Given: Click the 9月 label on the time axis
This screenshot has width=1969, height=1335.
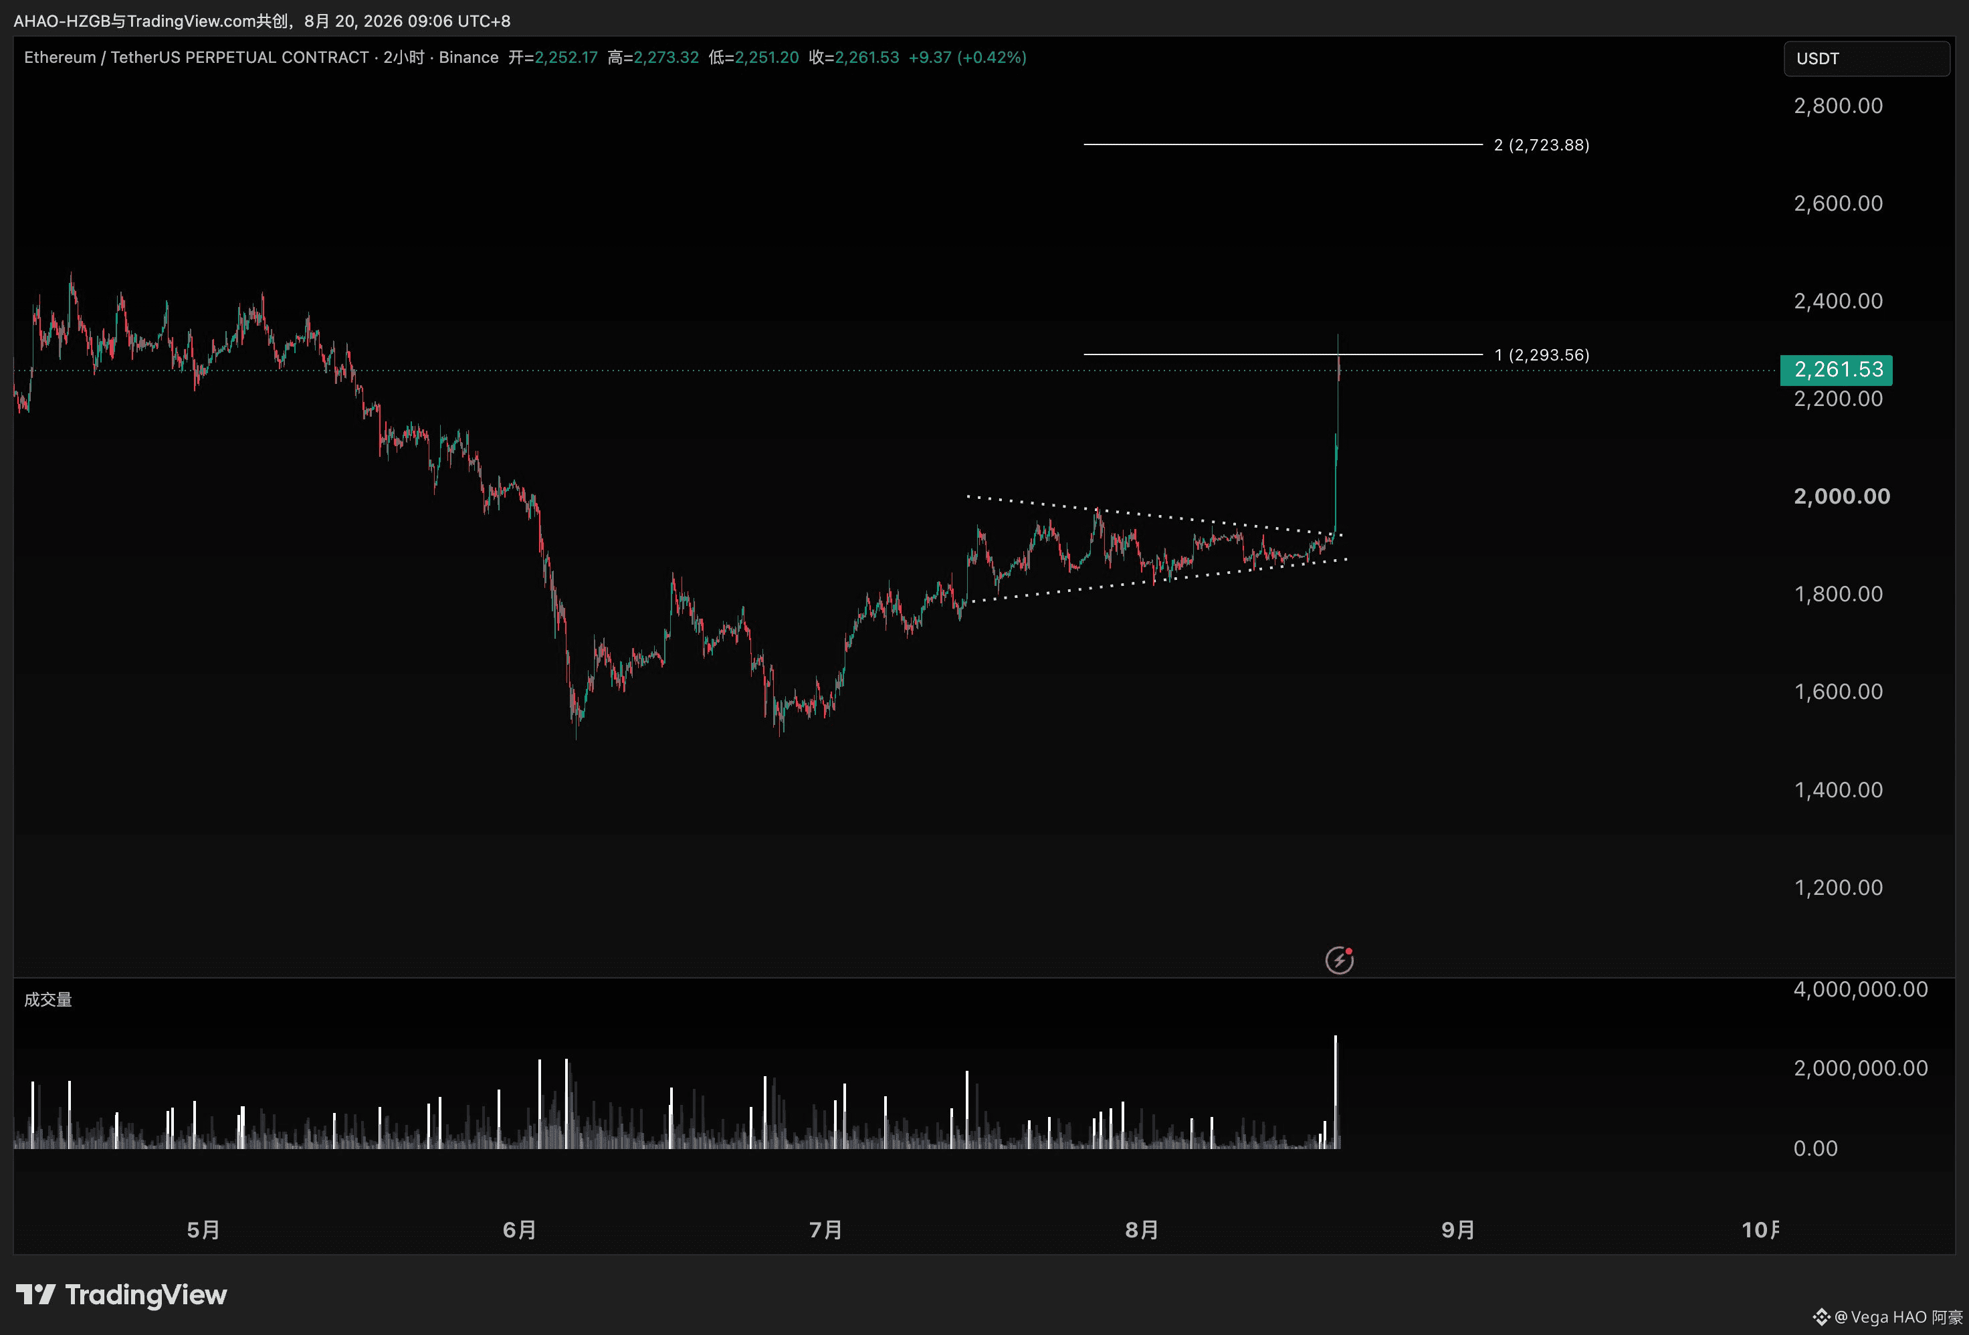Looking at the screenshot, I should click(1458, 1230).
